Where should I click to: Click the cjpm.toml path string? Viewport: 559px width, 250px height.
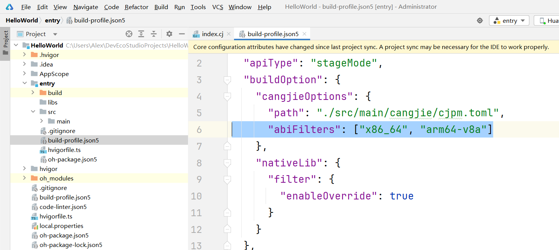pyautogui.click(x=408, y=113)
